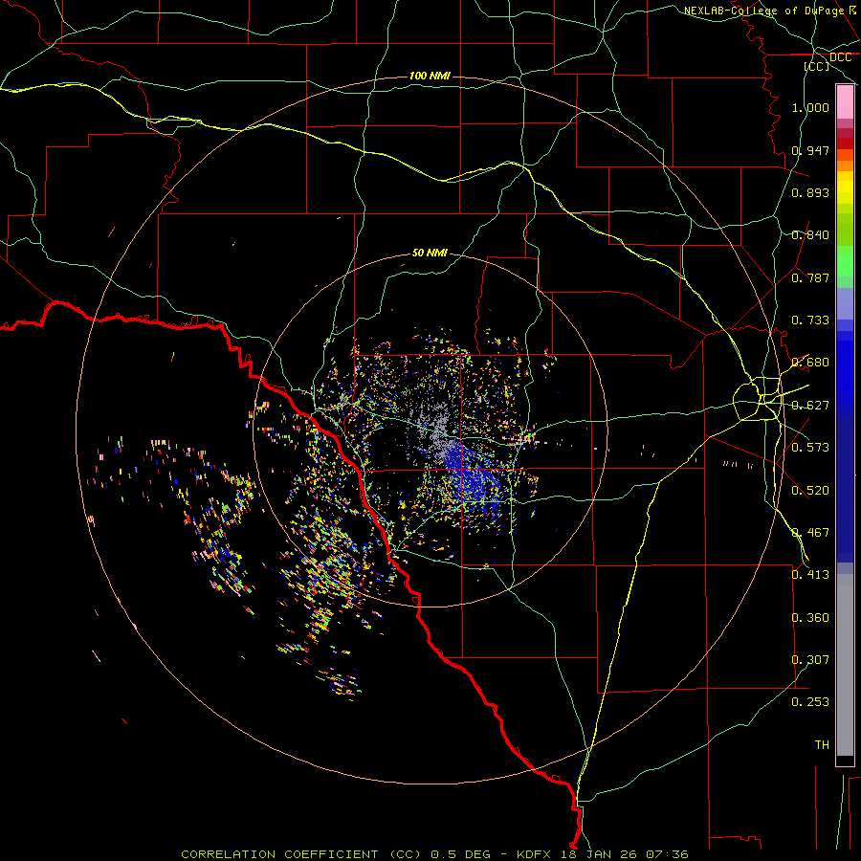Image resolution: width=861 pixels, height=861 pixels.
Task: Click the 0.253 scale value
Action: click(810, 702)
